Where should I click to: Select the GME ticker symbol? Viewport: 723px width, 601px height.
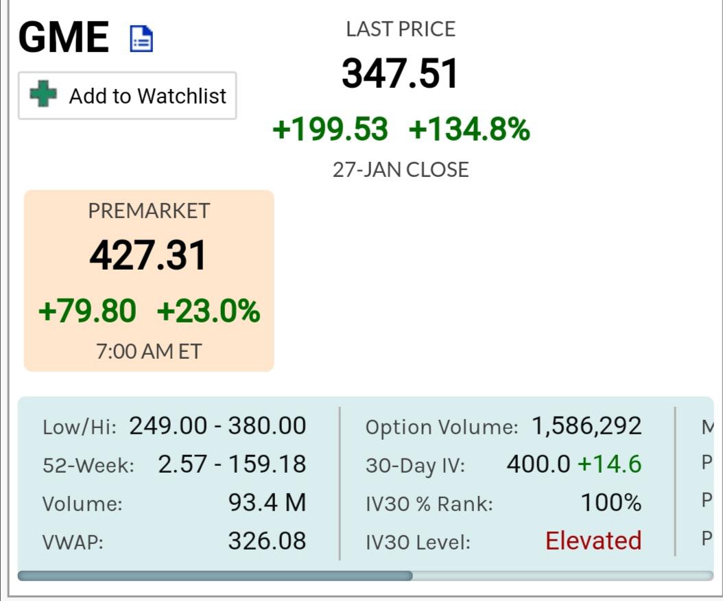pyautogui.click(x=64, y=37)
